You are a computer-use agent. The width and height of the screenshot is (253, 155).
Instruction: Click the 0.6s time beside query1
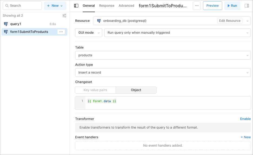(53, 24)
